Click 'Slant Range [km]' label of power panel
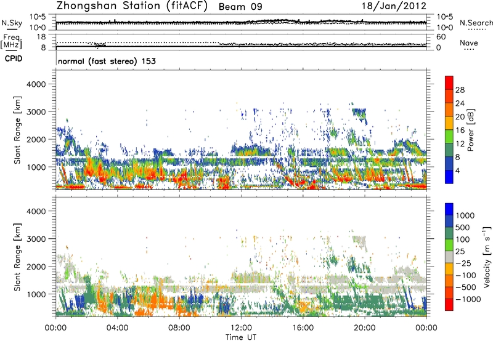Image resolution: width=493 pixels, height=341 pixels. click(x=18, y=130)
